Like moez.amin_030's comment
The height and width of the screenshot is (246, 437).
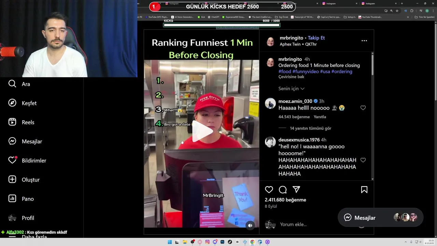click(x=363, y=108)
